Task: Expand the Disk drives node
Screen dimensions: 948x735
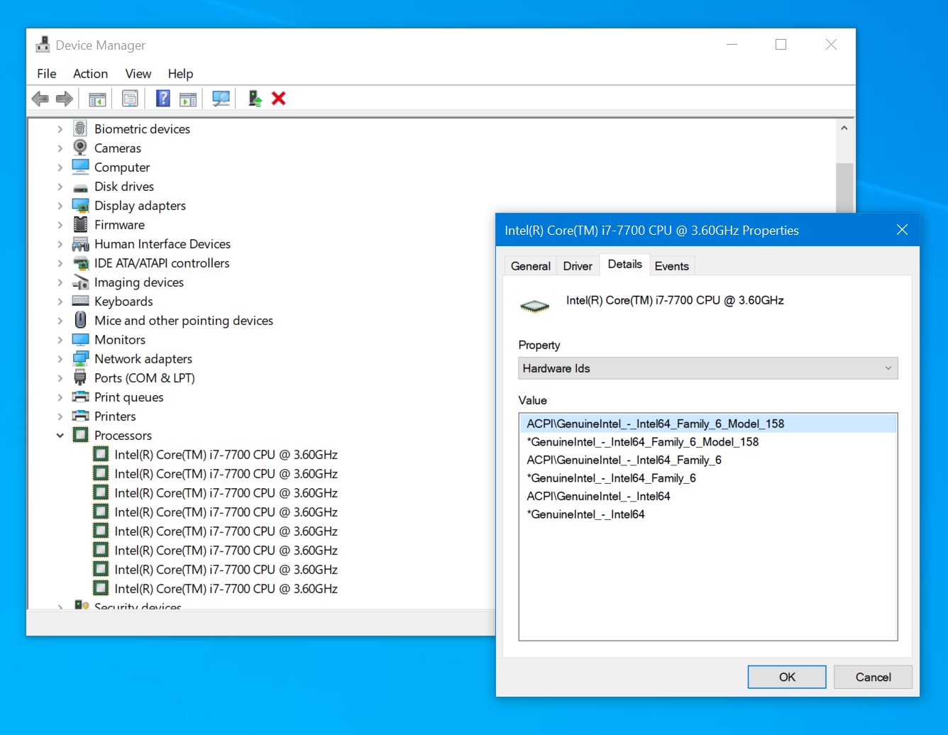Action: pos(60,187)
